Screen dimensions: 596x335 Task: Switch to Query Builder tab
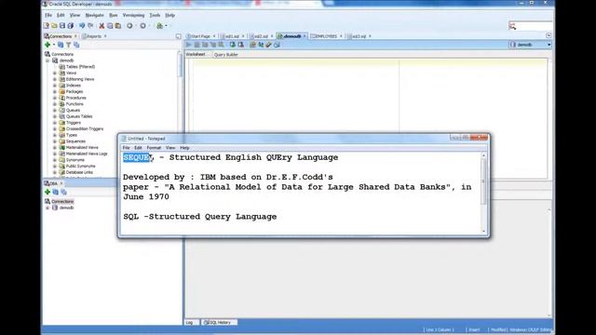[225, 55]
